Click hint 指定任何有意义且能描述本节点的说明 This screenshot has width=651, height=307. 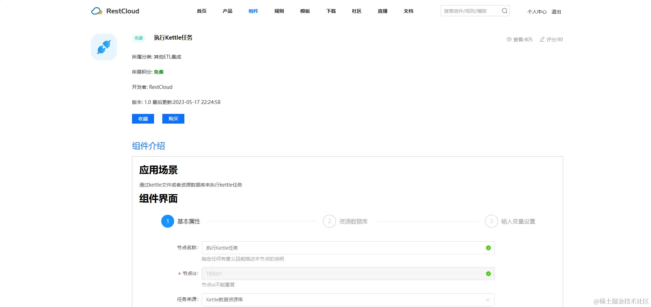[x=243, y=259]
